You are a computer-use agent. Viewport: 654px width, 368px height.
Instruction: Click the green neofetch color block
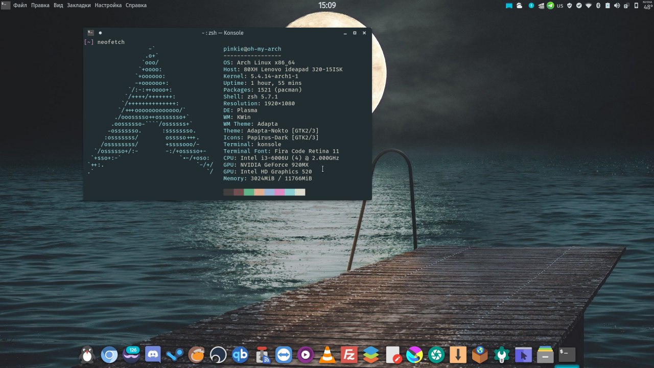coord(249,192)
